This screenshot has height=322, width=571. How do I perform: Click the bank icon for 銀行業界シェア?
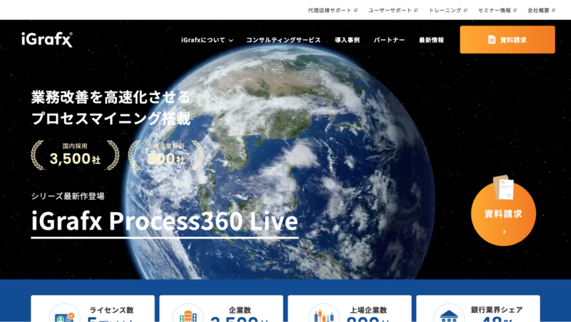tap(449, 316)
